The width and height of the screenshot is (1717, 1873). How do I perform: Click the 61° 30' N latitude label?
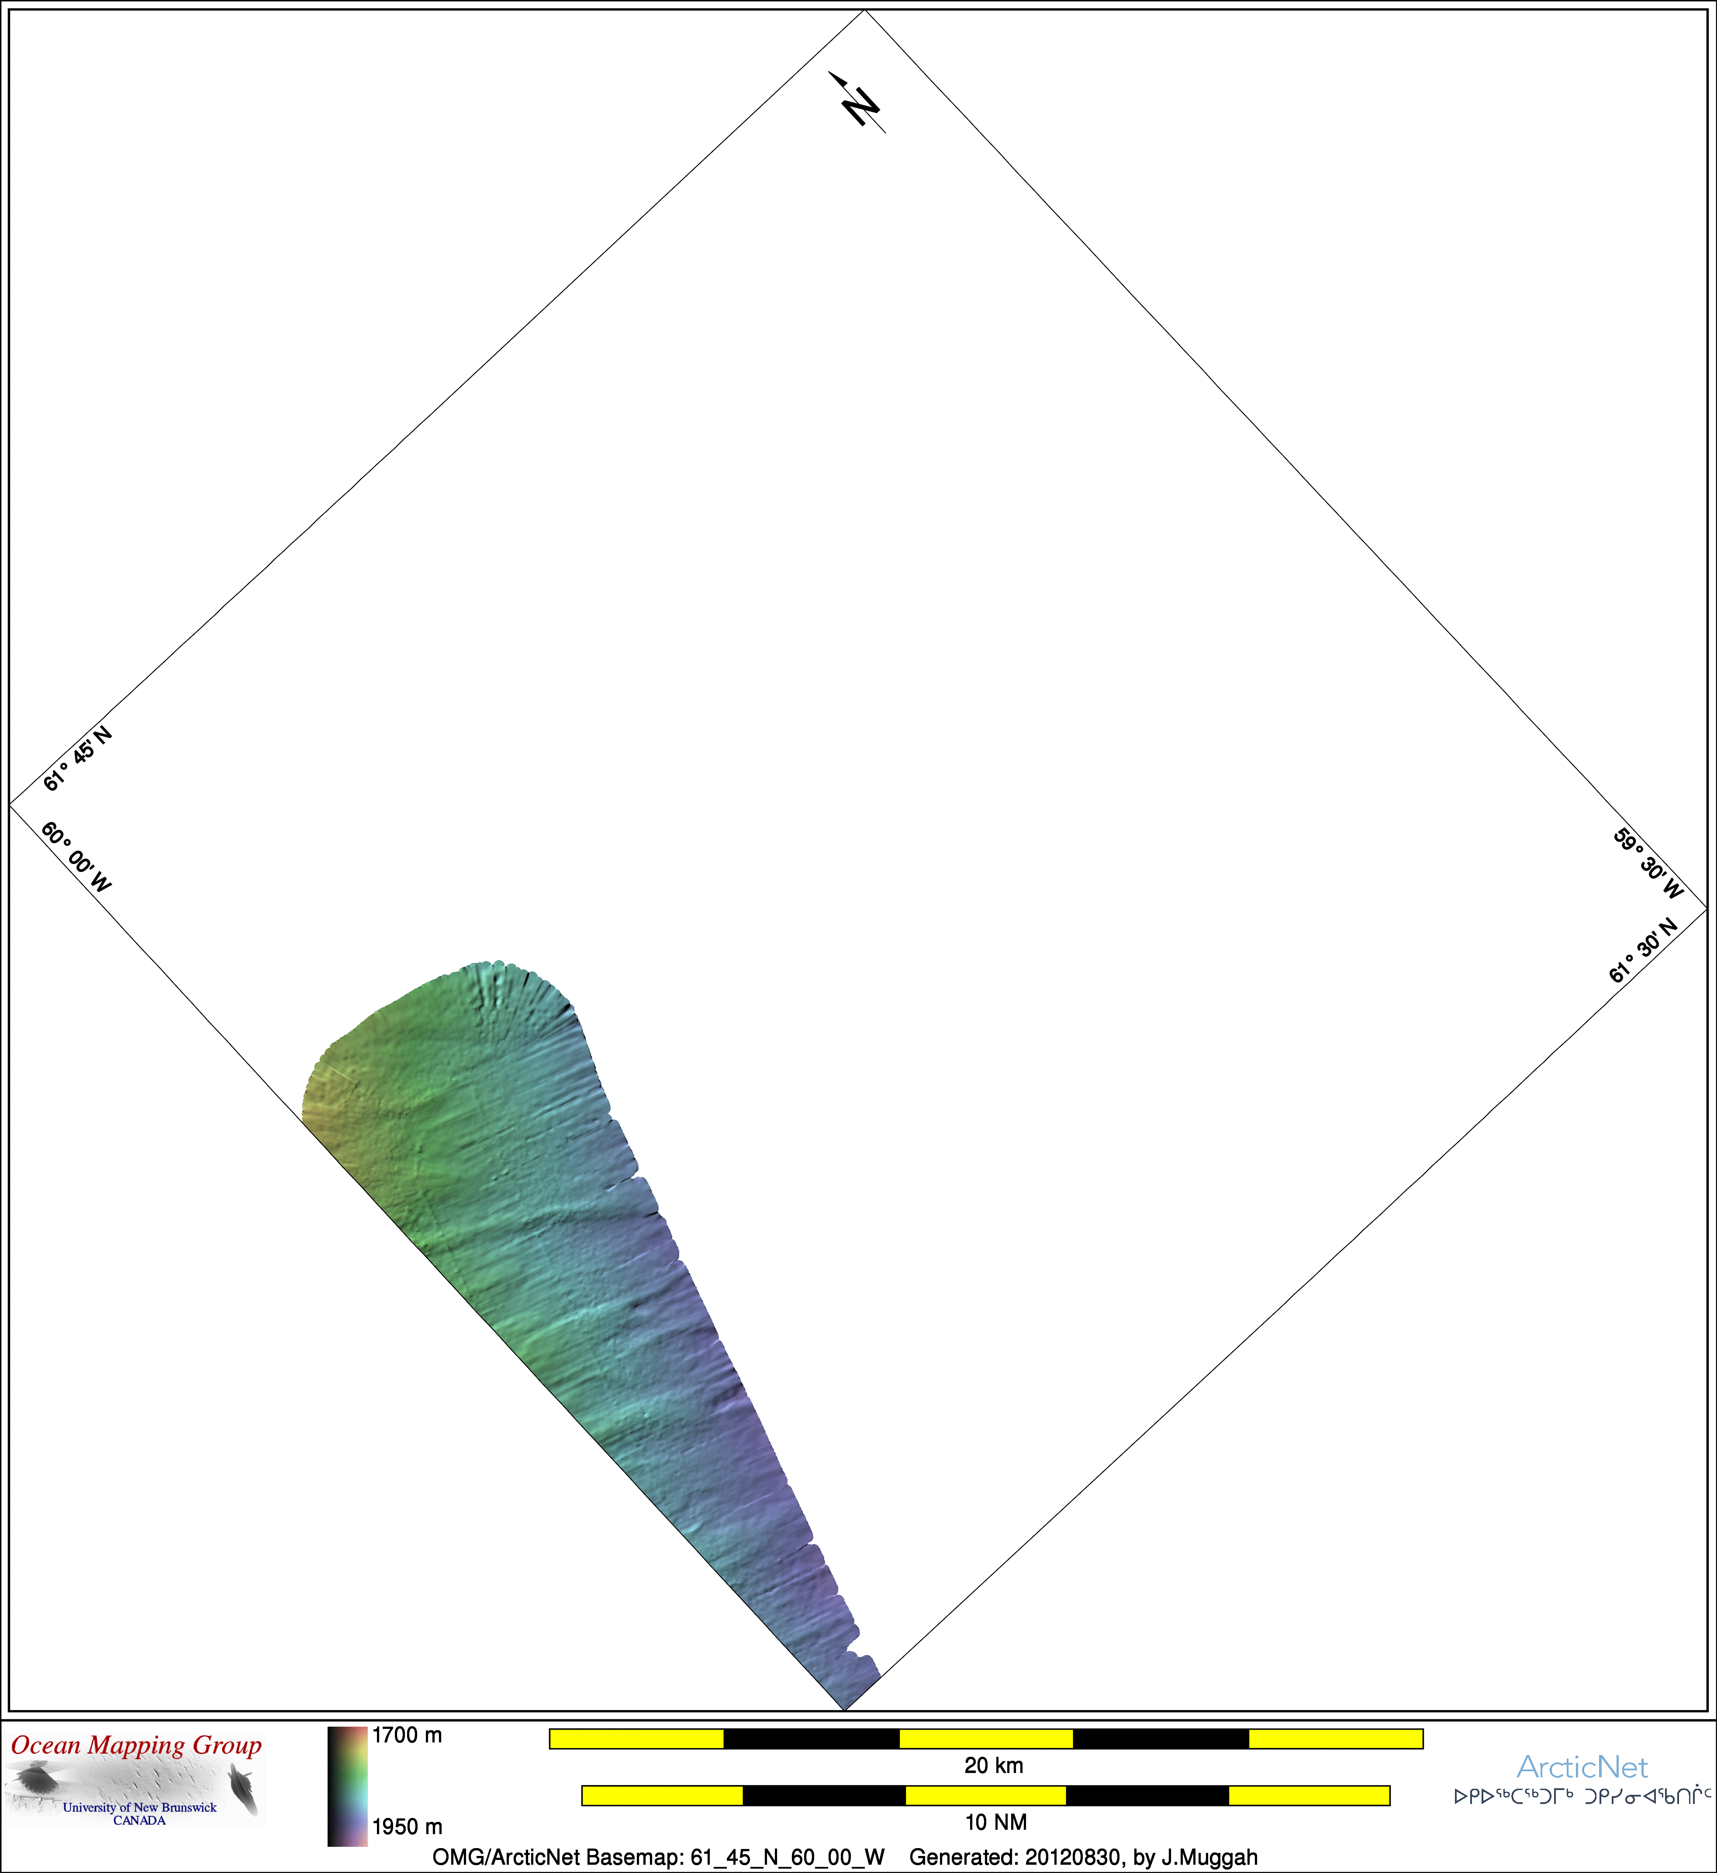tap(1643, 950)
